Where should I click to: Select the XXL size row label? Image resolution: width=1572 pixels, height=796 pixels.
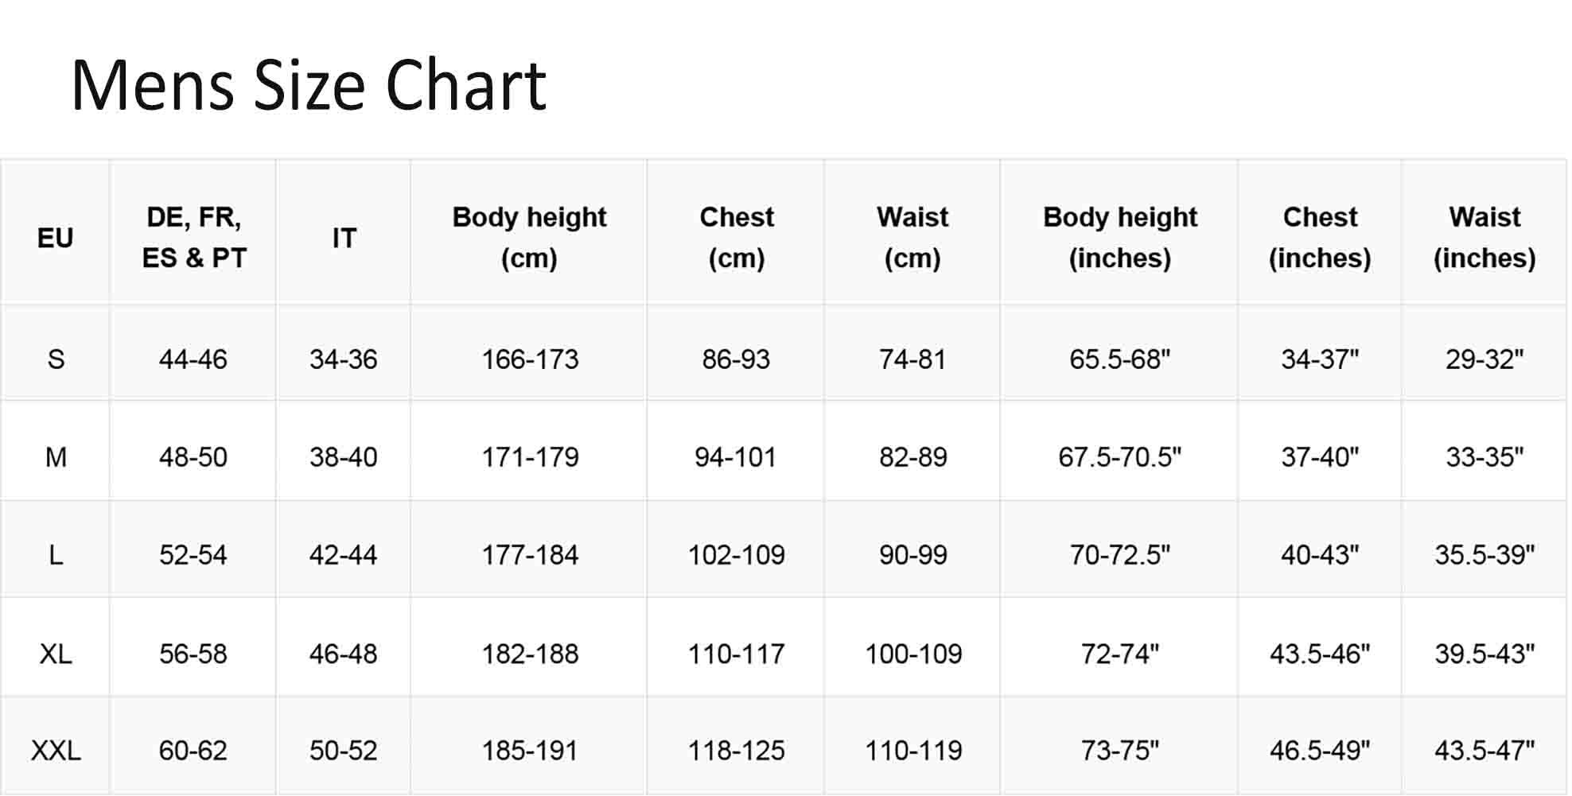(55, 750)
